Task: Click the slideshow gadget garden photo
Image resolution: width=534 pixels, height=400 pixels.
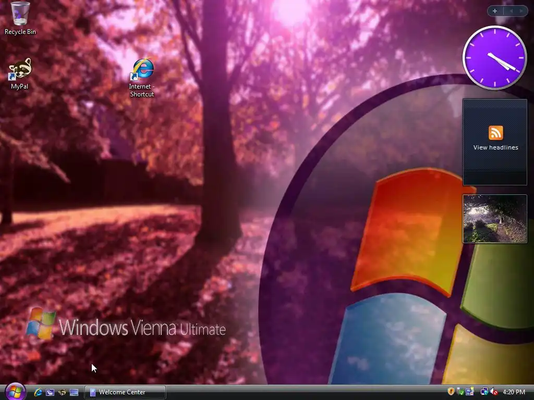Action: tap(495, 219)
